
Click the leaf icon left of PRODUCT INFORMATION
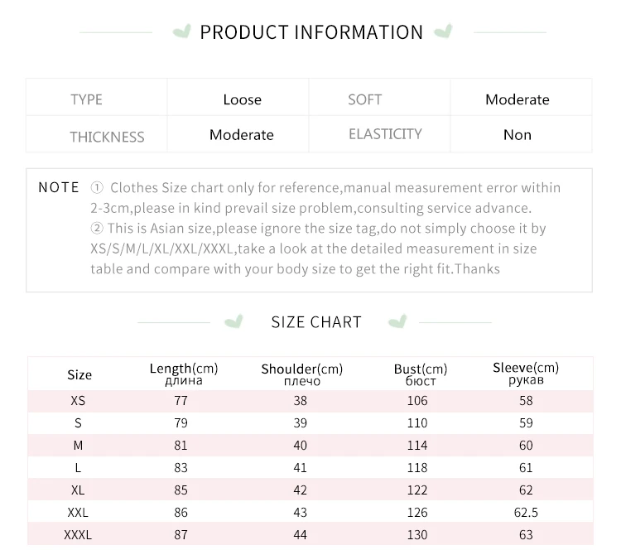point(181,32)
